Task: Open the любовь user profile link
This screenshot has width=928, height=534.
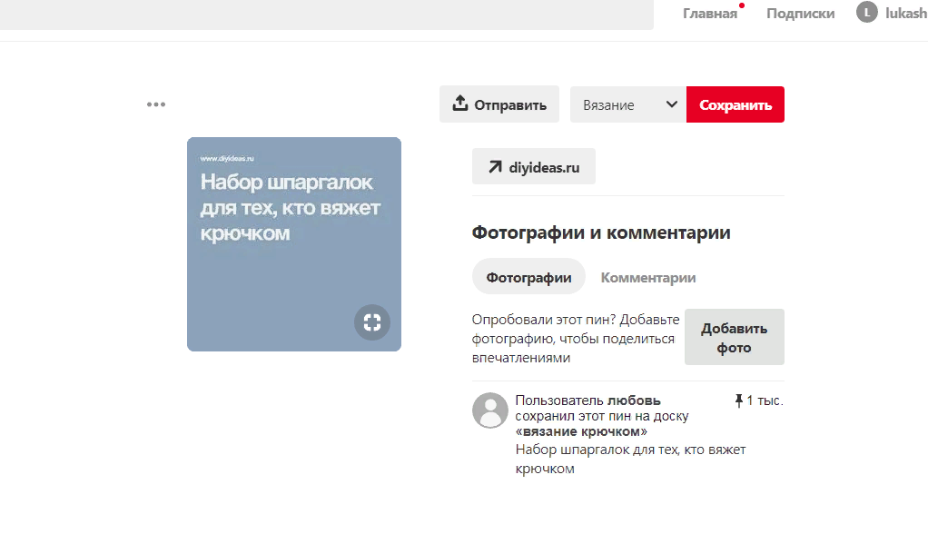Action: point(634,400)
